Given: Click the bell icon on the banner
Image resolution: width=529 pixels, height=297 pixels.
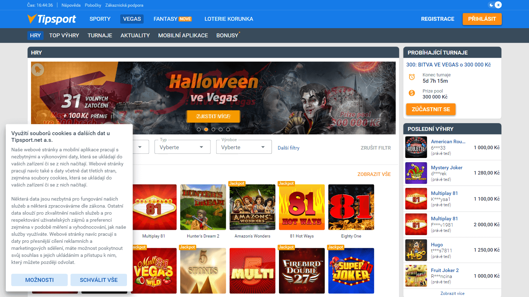Looking at the screenshot, I should [x=38, y=70].
